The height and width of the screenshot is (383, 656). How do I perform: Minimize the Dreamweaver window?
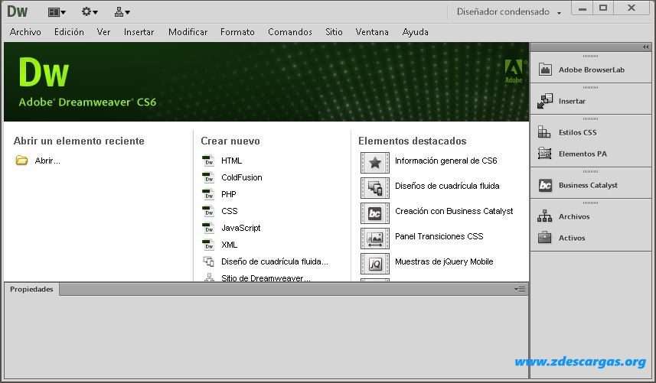point(582,8)
